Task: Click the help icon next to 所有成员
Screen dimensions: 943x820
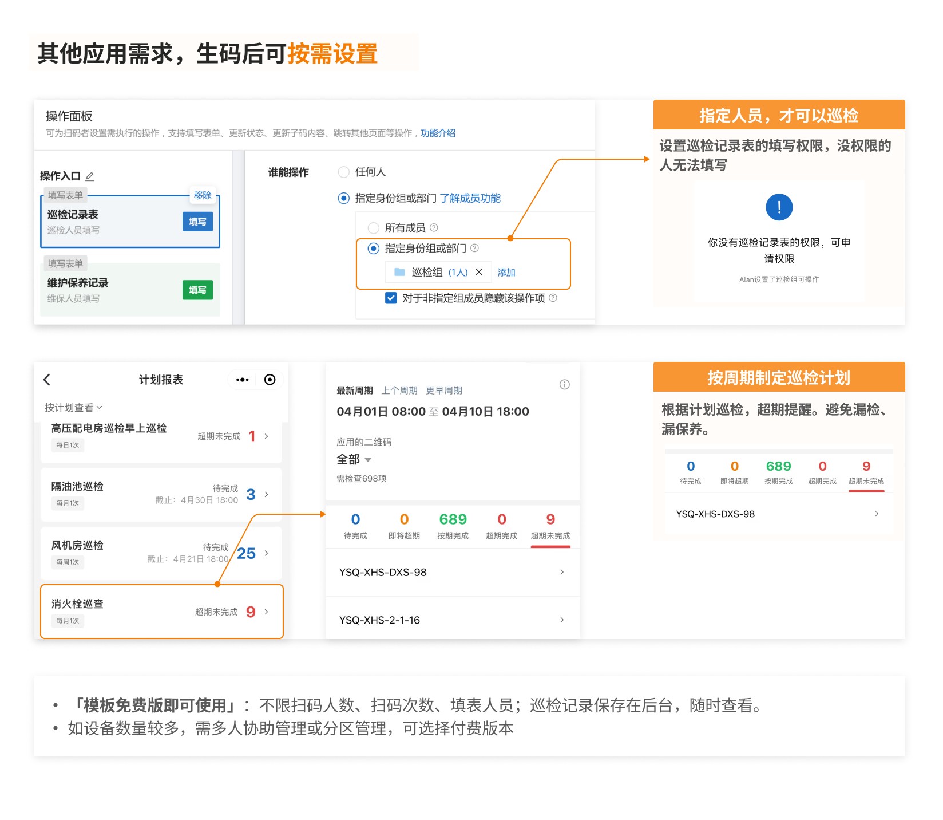Action: tap(434, 228)
